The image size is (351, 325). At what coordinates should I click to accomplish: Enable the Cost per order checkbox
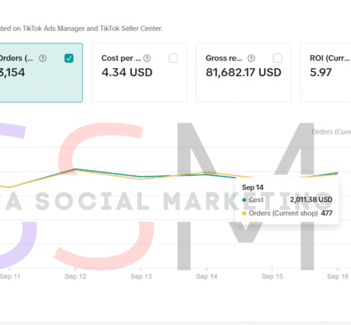[173, 58]
